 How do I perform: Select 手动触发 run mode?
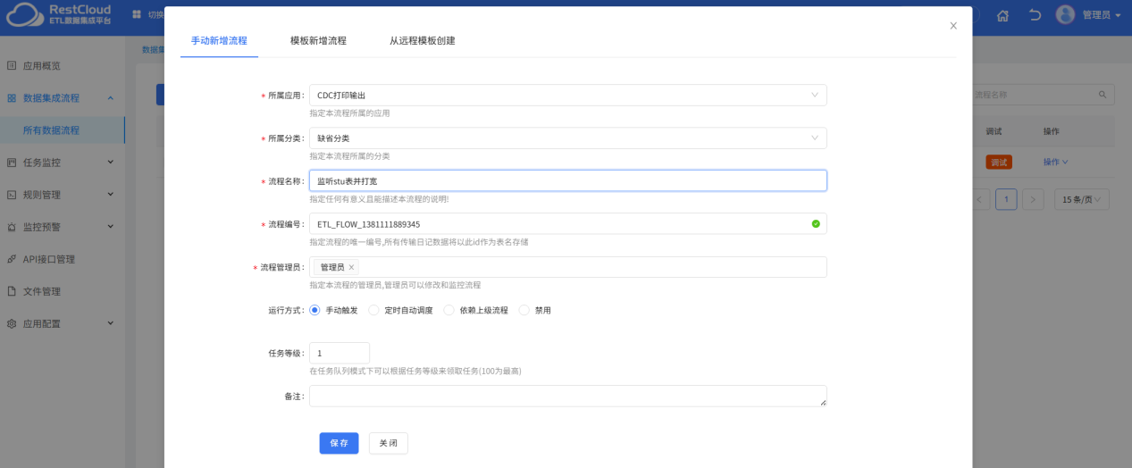point(314,310)
